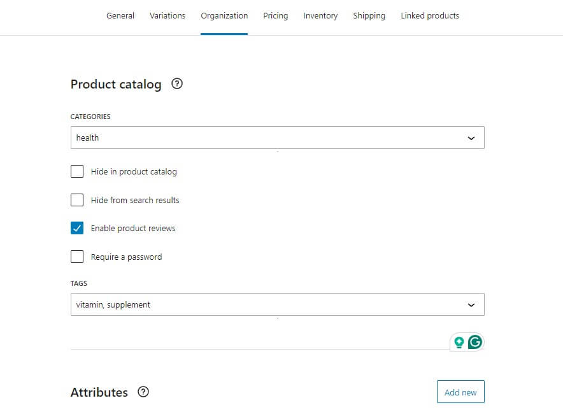Expand the Categories dropdown chevron

click(471, 138)
